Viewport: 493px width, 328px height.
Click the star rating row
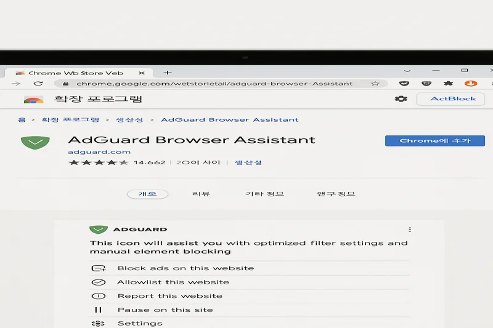coord(99,162)
